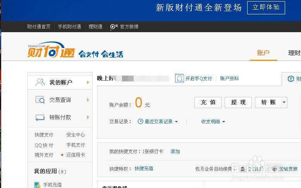This screenshot has height=188, width=301.
Task: Open 境外支付 in sidebar
Action: [x=44, y=155]
